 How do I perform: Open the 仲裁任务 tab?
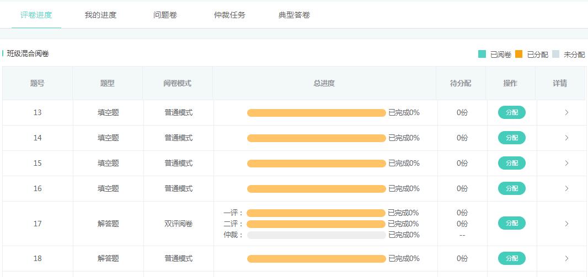229,15
